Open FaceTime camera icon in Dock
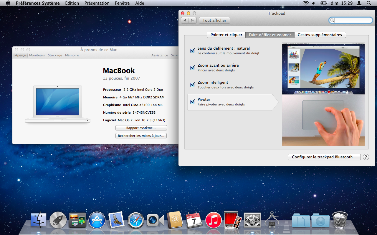 point(155,220)
